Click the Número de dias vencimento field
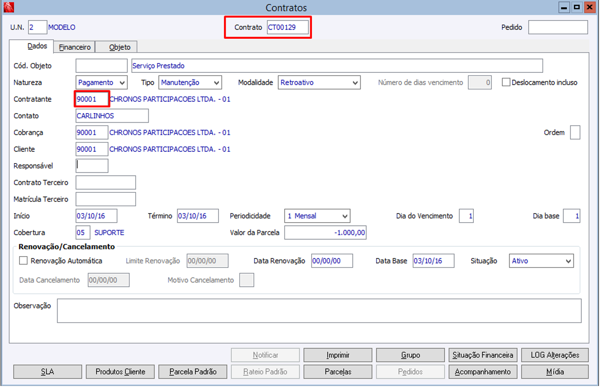600x387 pixels. coord(480,82)
